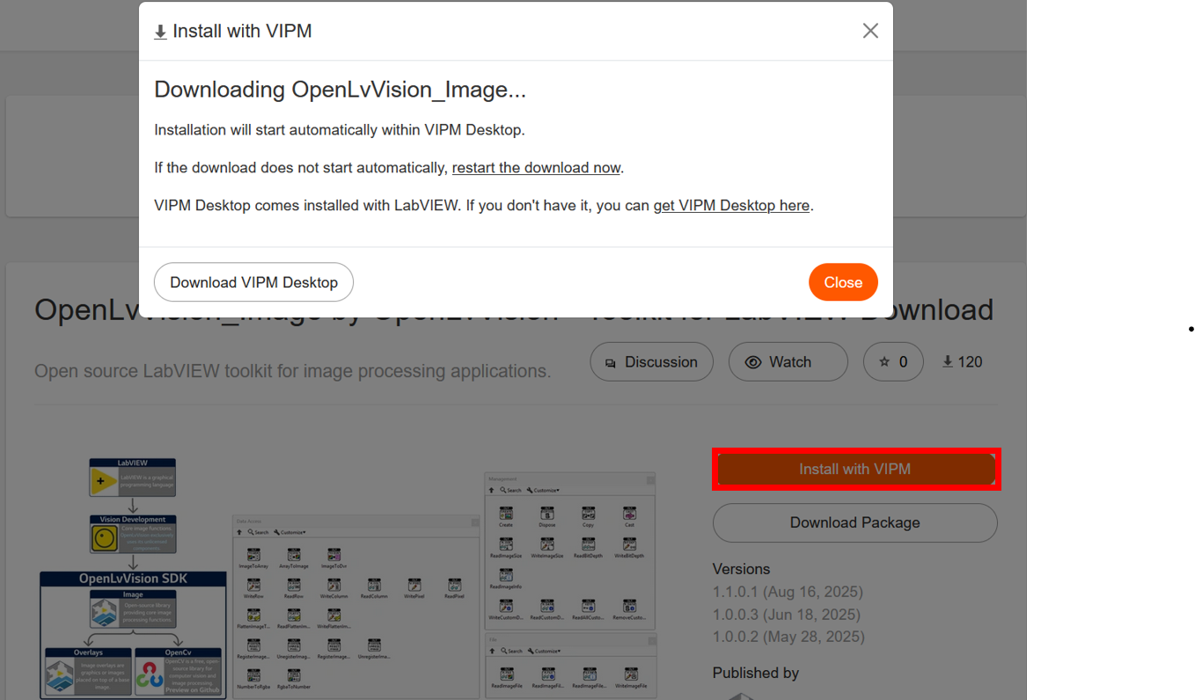This screenshot has height=700, width=1195.
Task: Click the Create icon in Management palette
Action: [506, 514]
